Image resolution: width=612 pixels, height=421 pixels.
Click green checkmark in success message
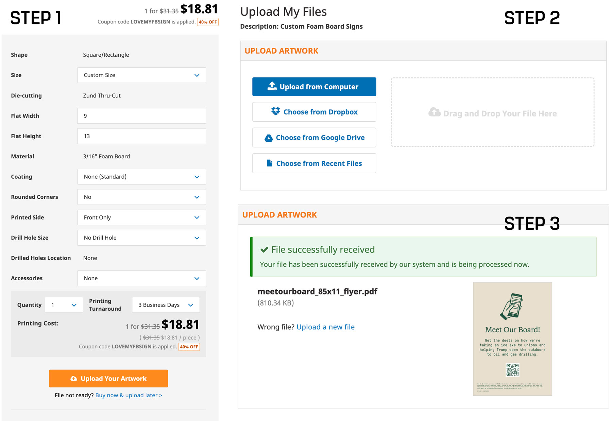[264, 250]
